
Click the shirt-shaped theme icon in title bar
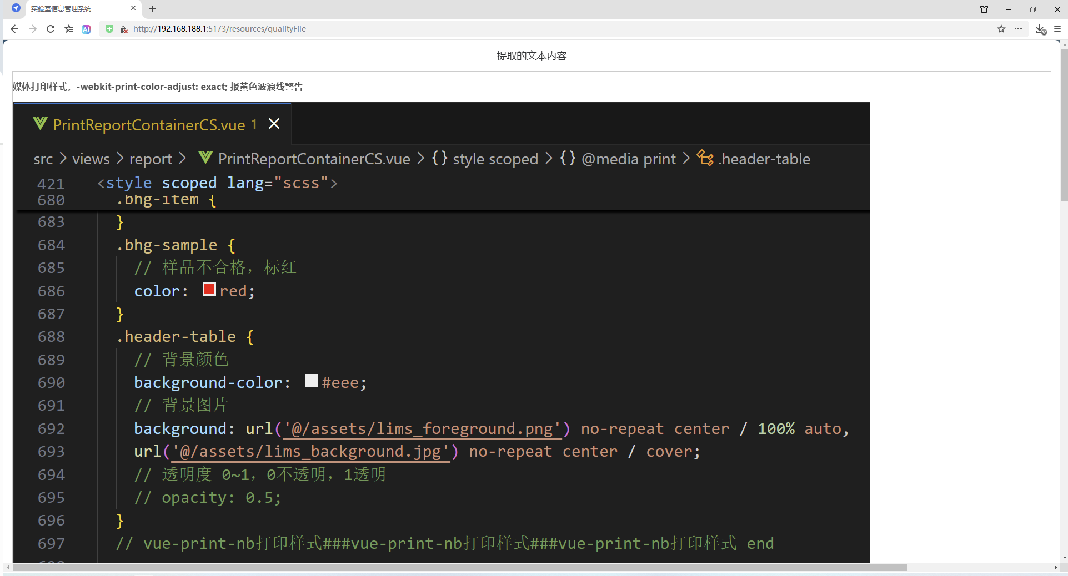pos(984,9)
